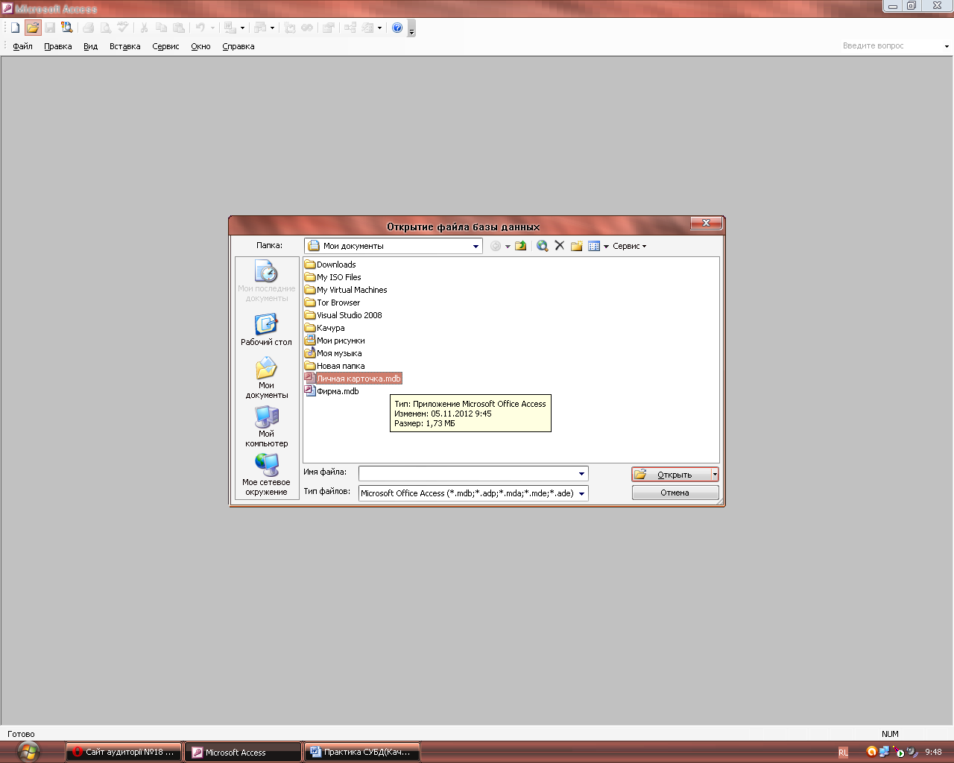This screenshot has height=763, width=954.
Task: Switch to Microsoft Access taskbar button
Action: coord(244,752)
